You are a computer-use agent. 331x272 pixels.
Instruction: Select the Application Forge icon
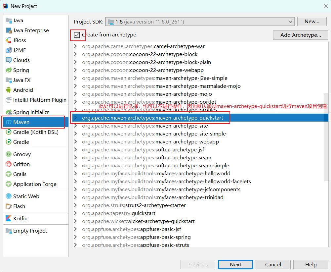[x=9, y=184]
